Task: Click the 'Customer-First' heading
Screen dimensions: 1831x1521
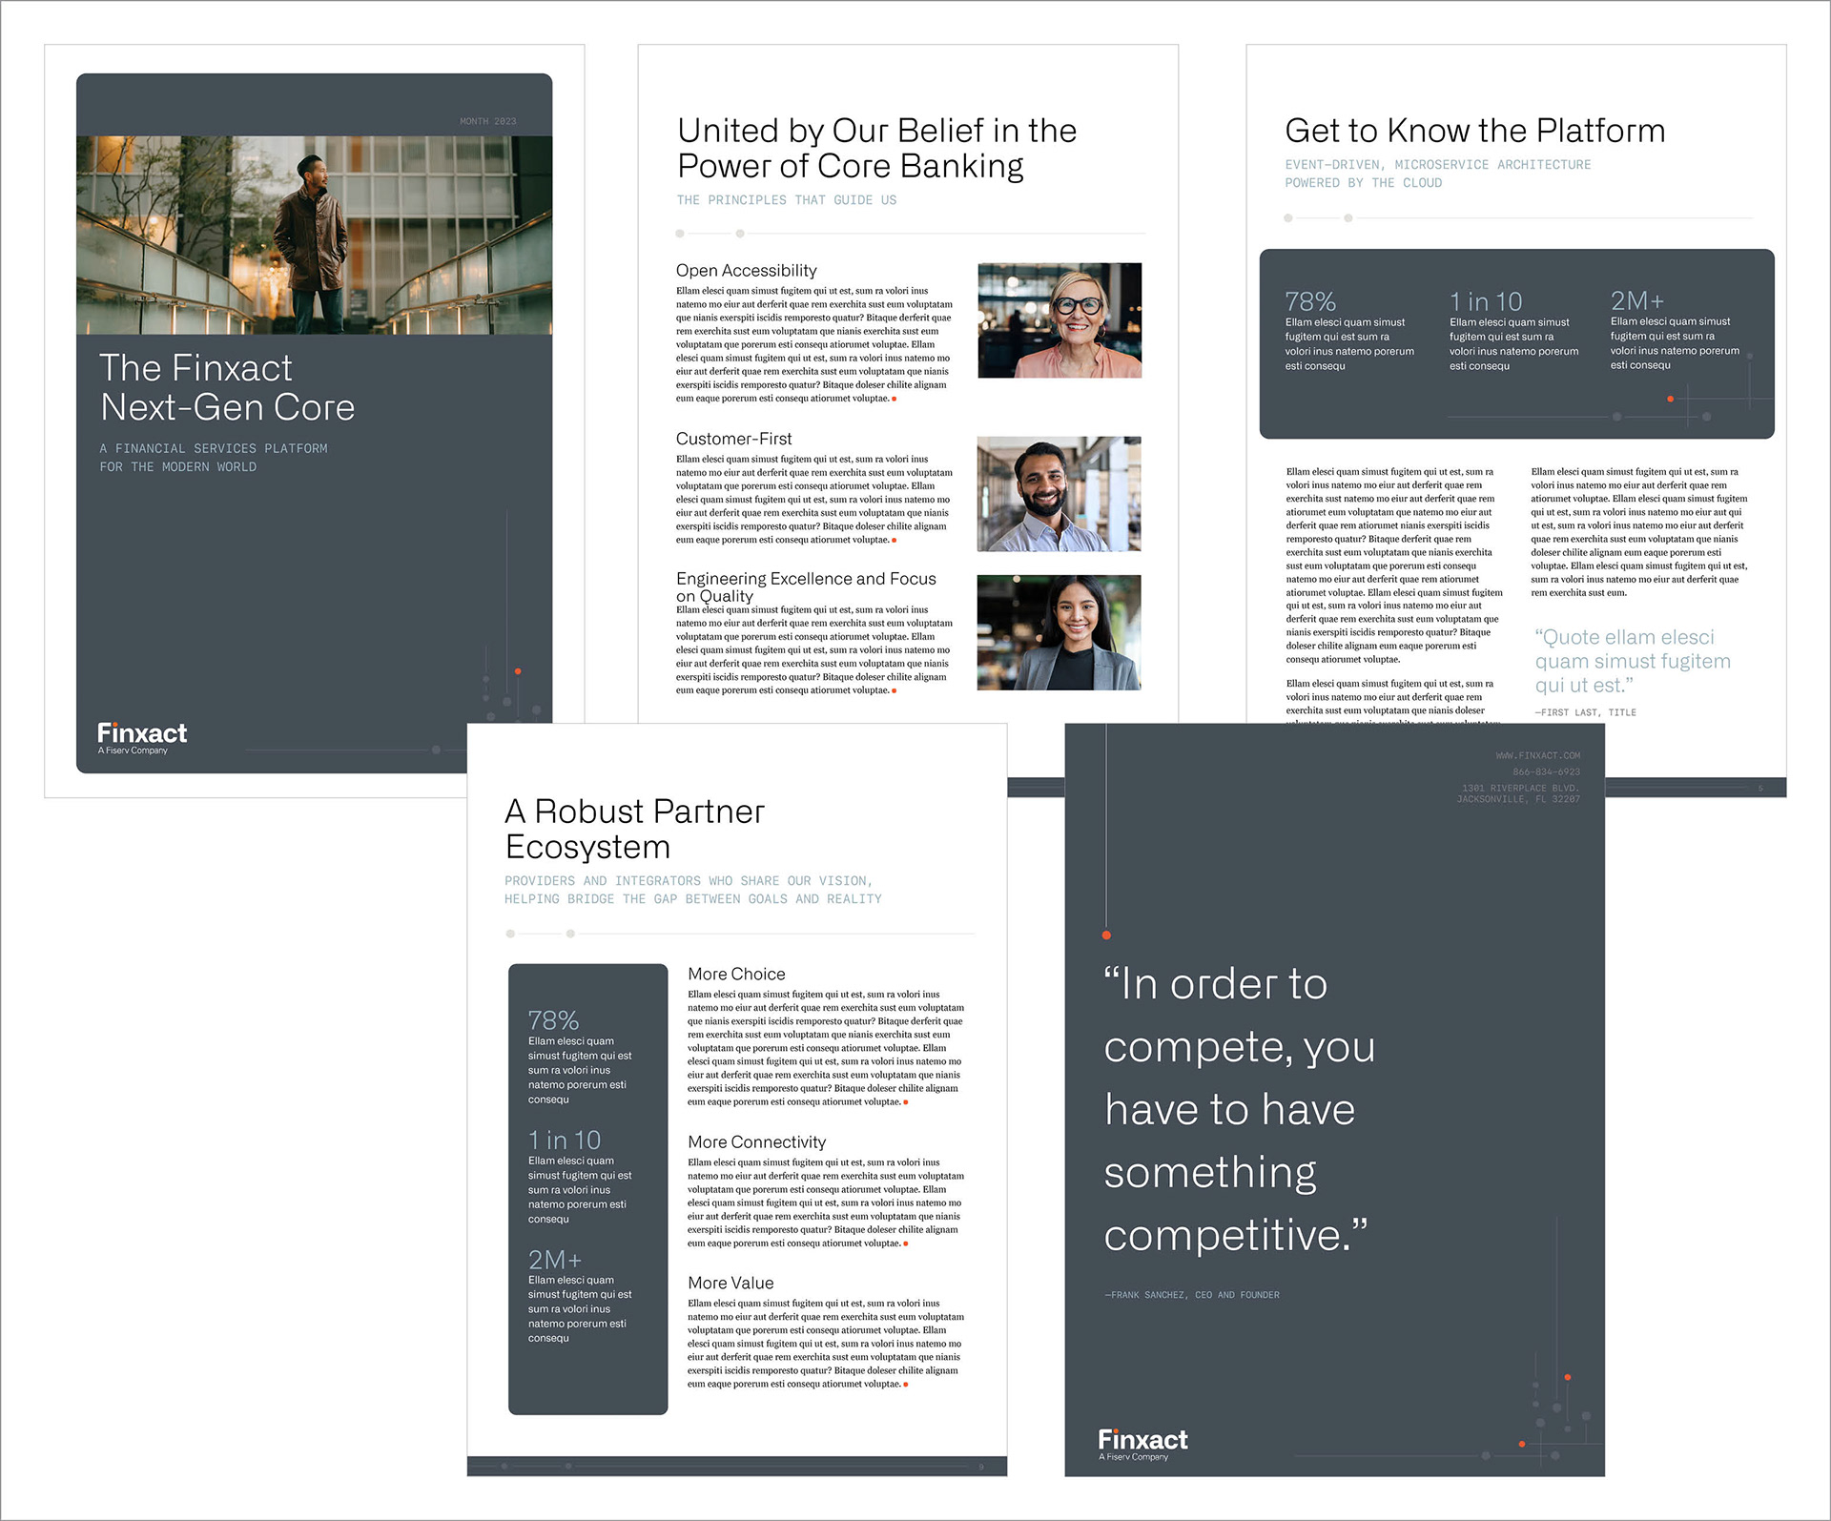Action: pyautogui.click(x=733, y=439)
